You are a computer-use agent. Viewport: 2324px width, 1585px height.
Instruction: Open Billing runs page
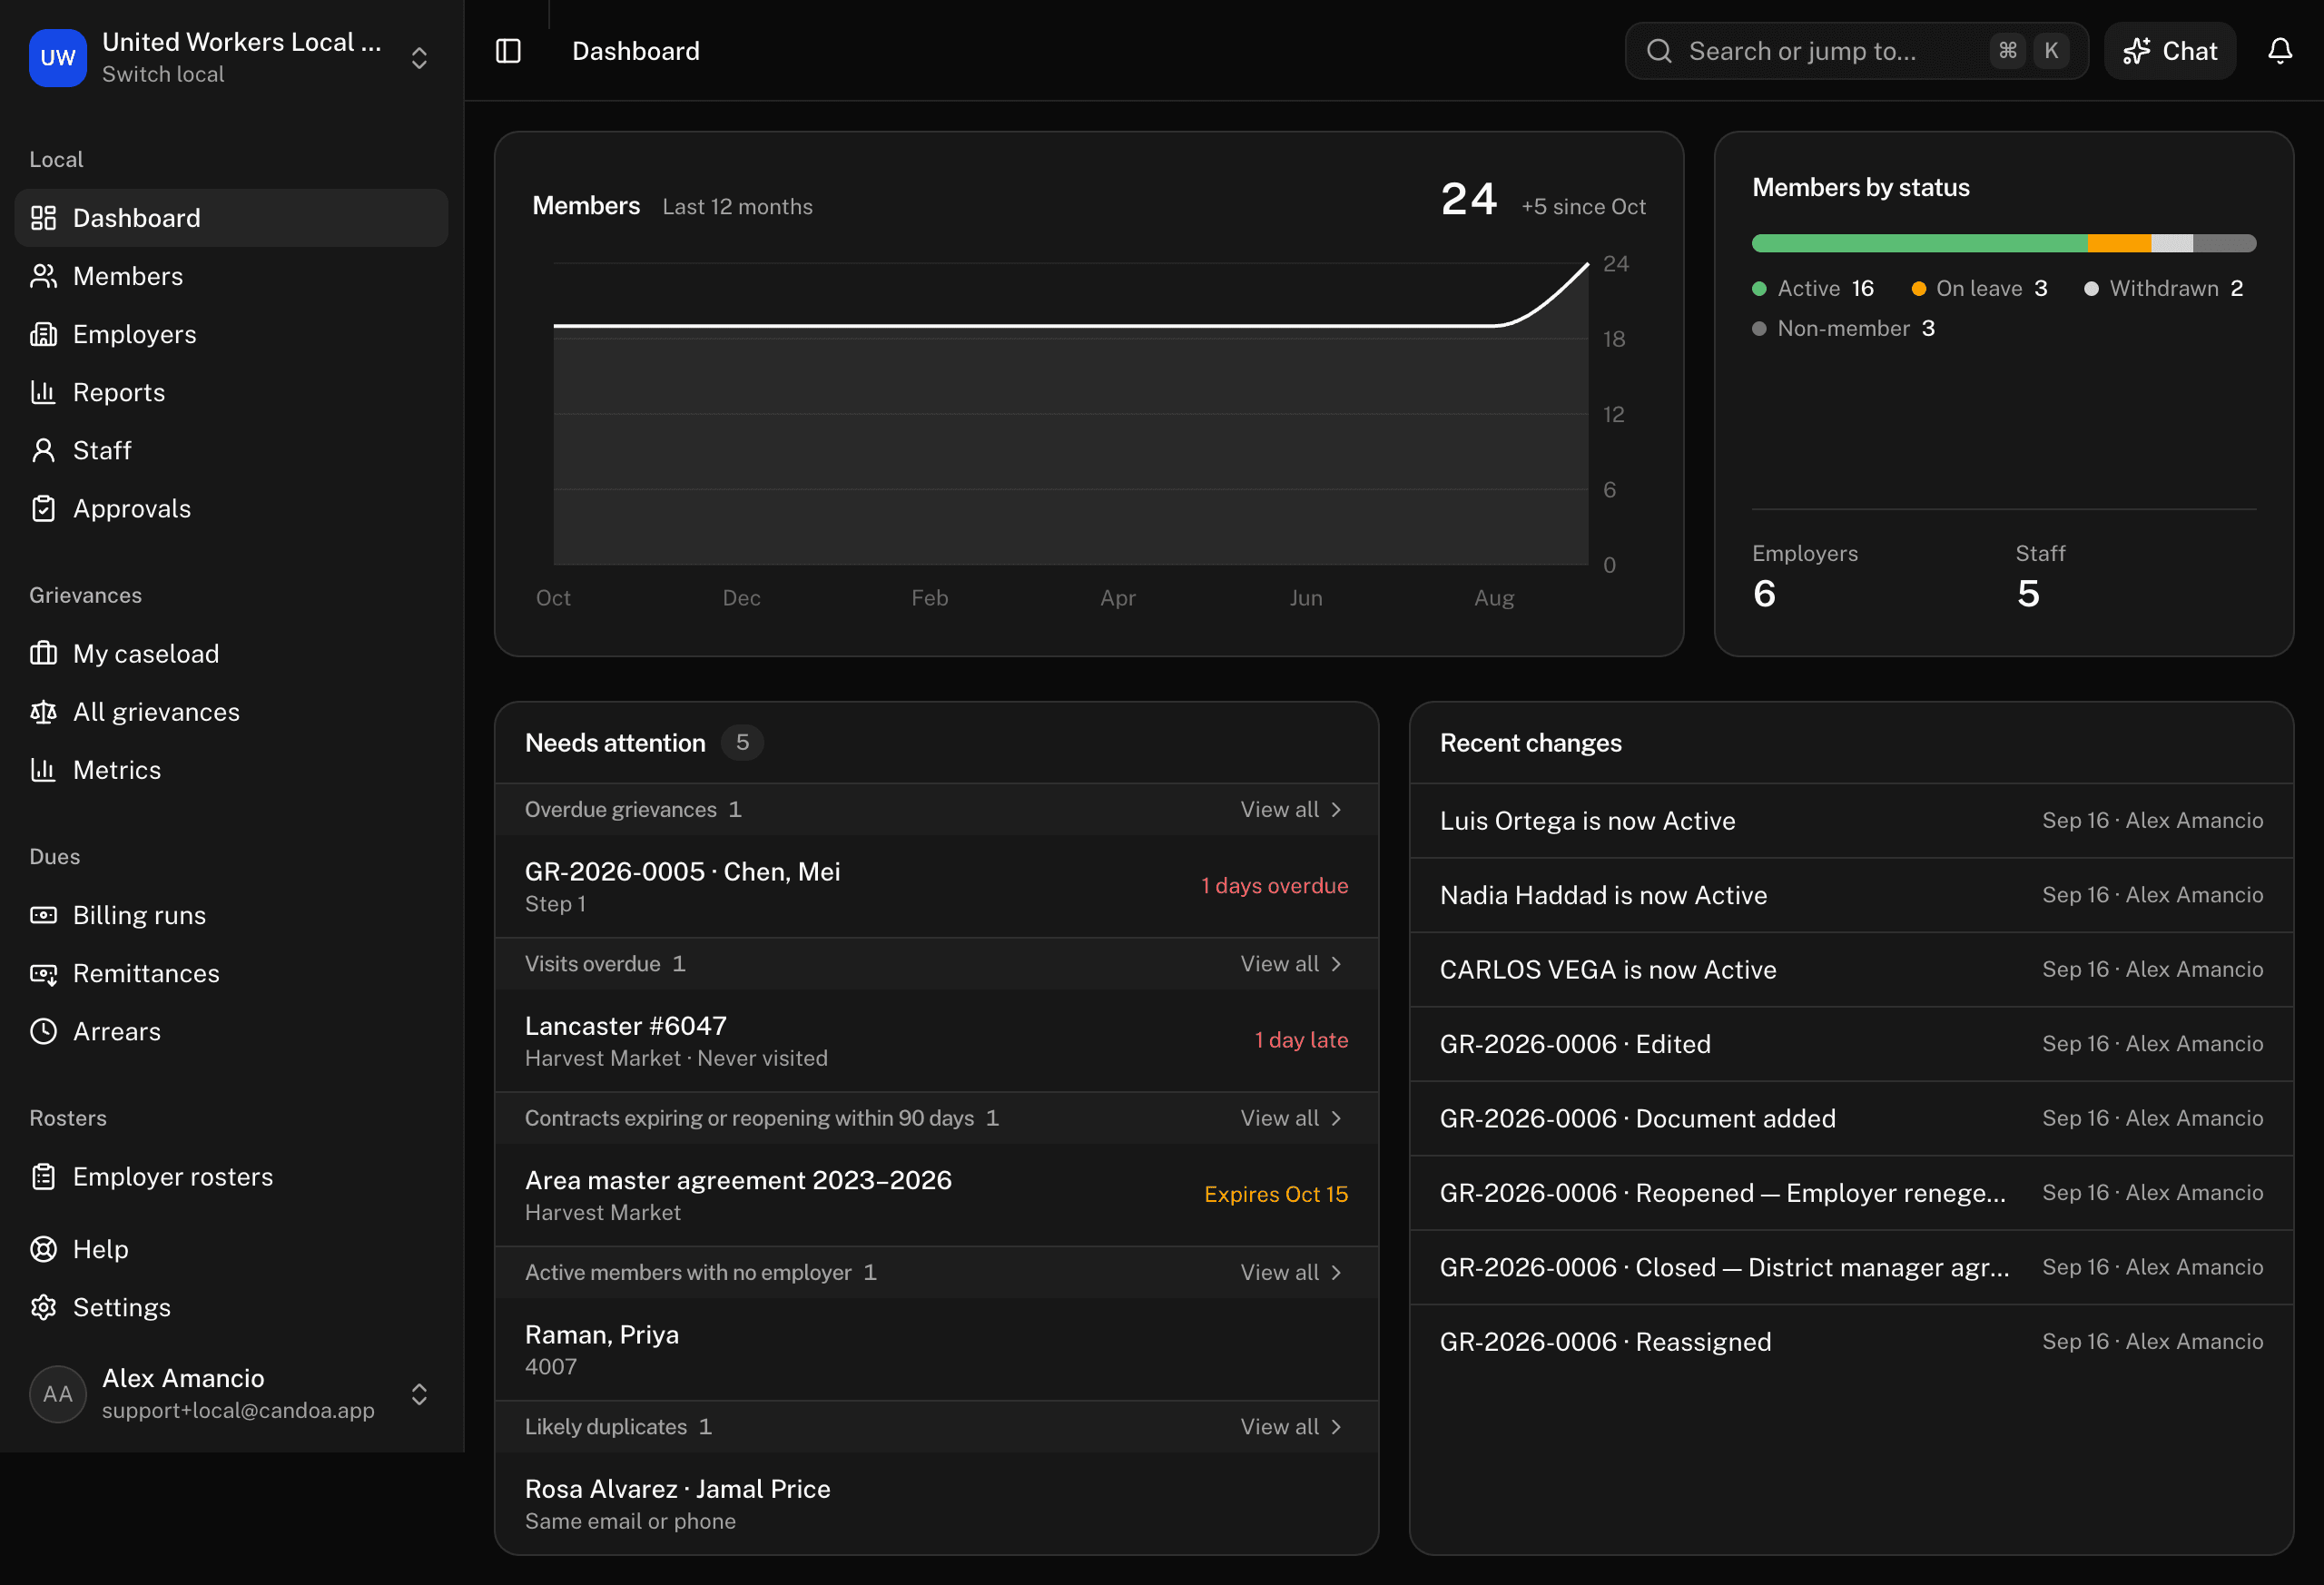click(231, 915)
